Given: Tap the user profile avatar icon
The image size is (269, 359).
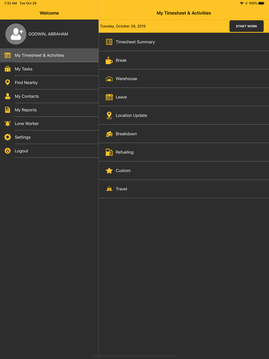Looking at the screenshot, I should [x=16, y=34].
